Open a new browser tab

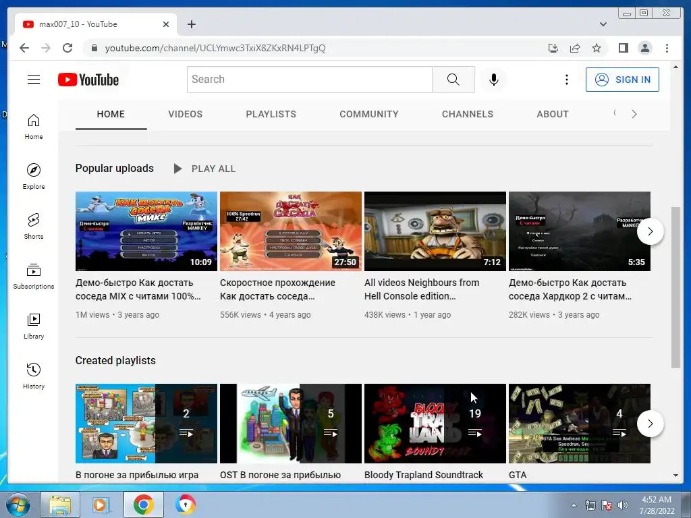pyautogui.click(x=191, y=24)
